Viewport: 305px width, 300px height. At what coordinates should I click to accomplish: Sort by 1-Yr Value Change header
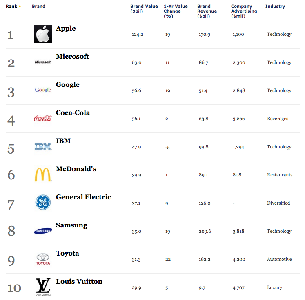pyautogui.click(x=176, y=11)
